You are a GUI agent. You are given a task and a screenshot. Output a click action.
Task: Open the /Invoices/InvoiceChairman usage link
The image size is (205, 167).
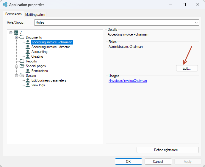(128, 81)
